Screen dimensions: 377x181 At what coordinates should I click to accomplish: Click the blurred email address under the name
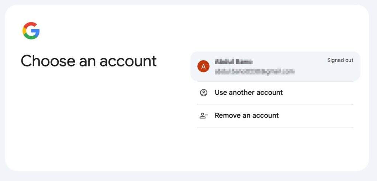pos(254,72)
